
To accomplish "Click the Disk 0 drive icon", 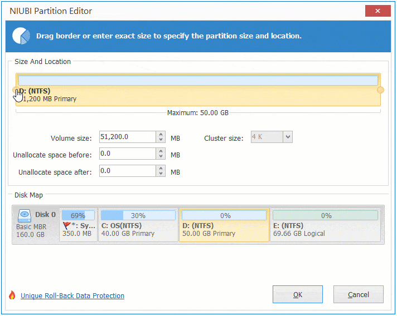I will 25,215.
